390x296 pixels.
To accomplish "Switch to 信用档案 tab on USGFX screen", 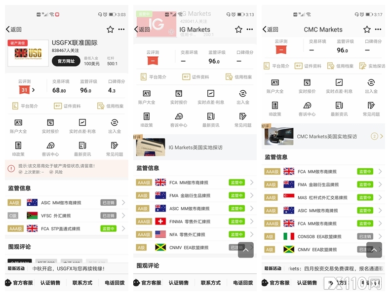I will (x=111, y=106).
